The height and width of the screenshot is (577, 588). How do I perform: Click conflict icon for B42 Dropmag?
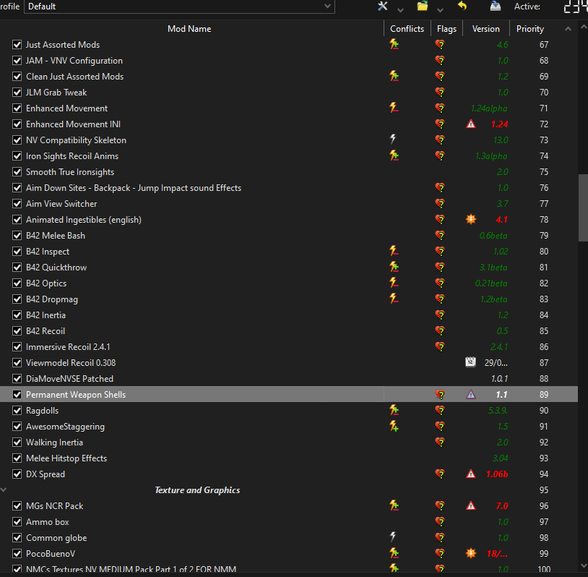coord(394,299)
